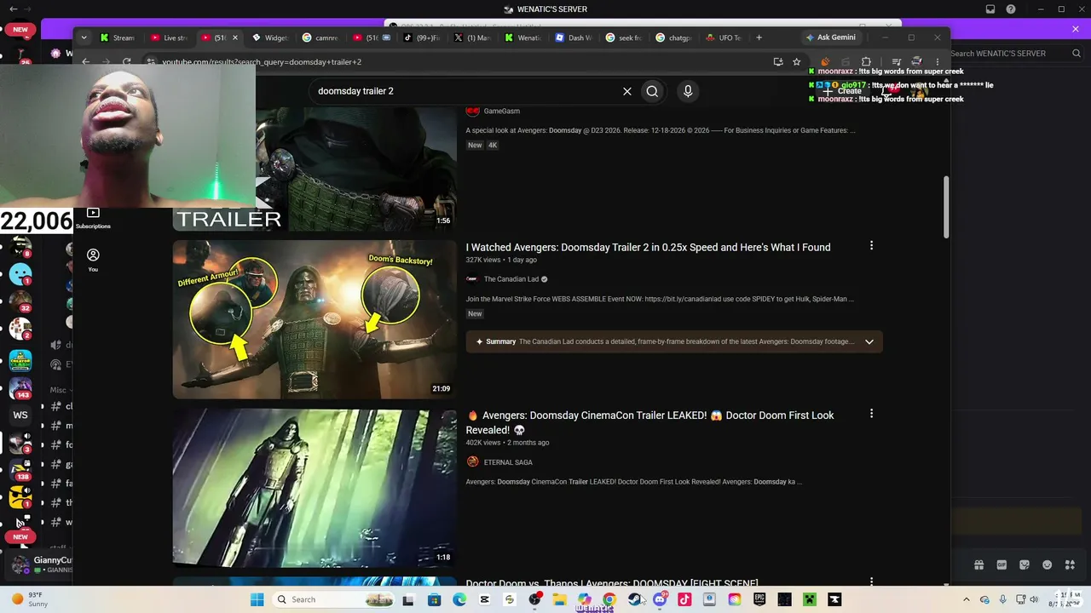Clear the YouTube search box with X
This screenshot has height=613, width=1091.
[x=627, y=91]
